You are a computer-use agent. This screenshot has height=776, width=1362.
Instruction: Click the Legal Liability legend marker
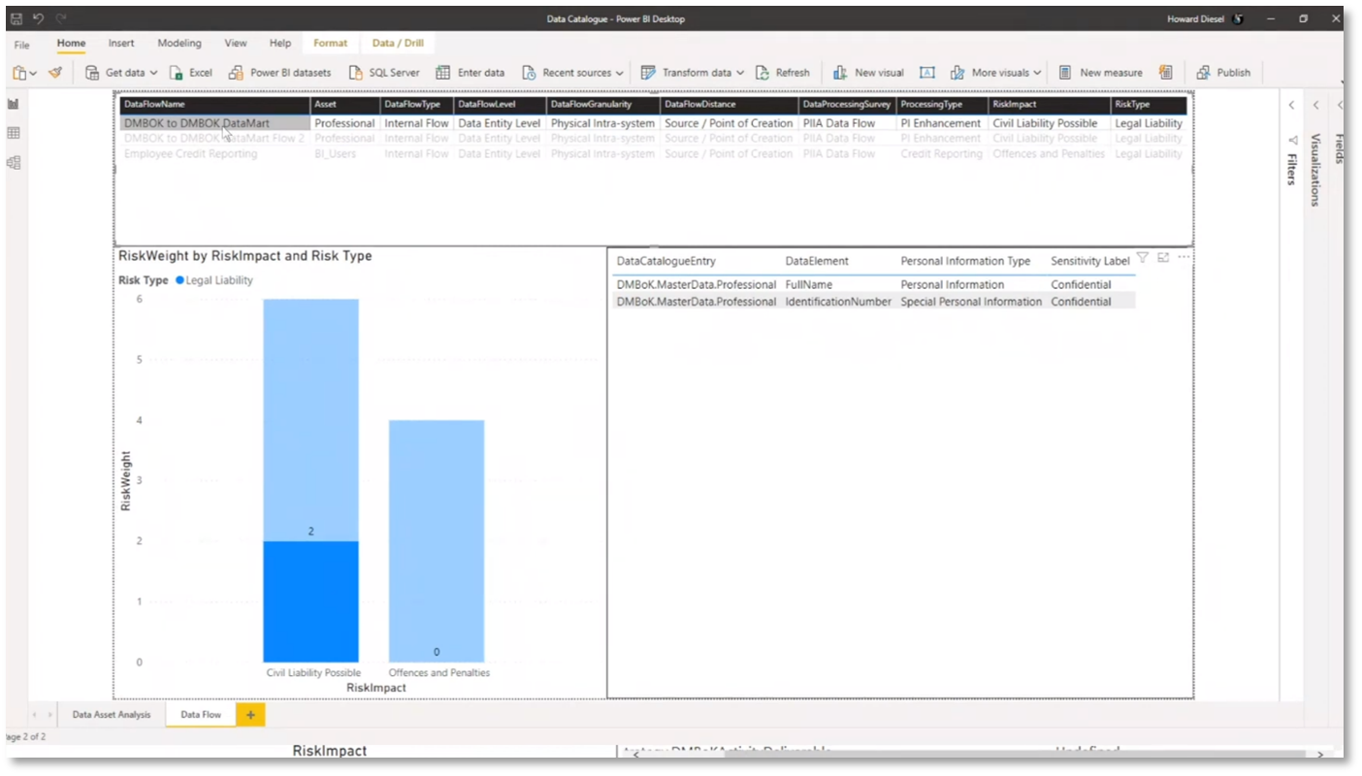click(x=180, y=280)
